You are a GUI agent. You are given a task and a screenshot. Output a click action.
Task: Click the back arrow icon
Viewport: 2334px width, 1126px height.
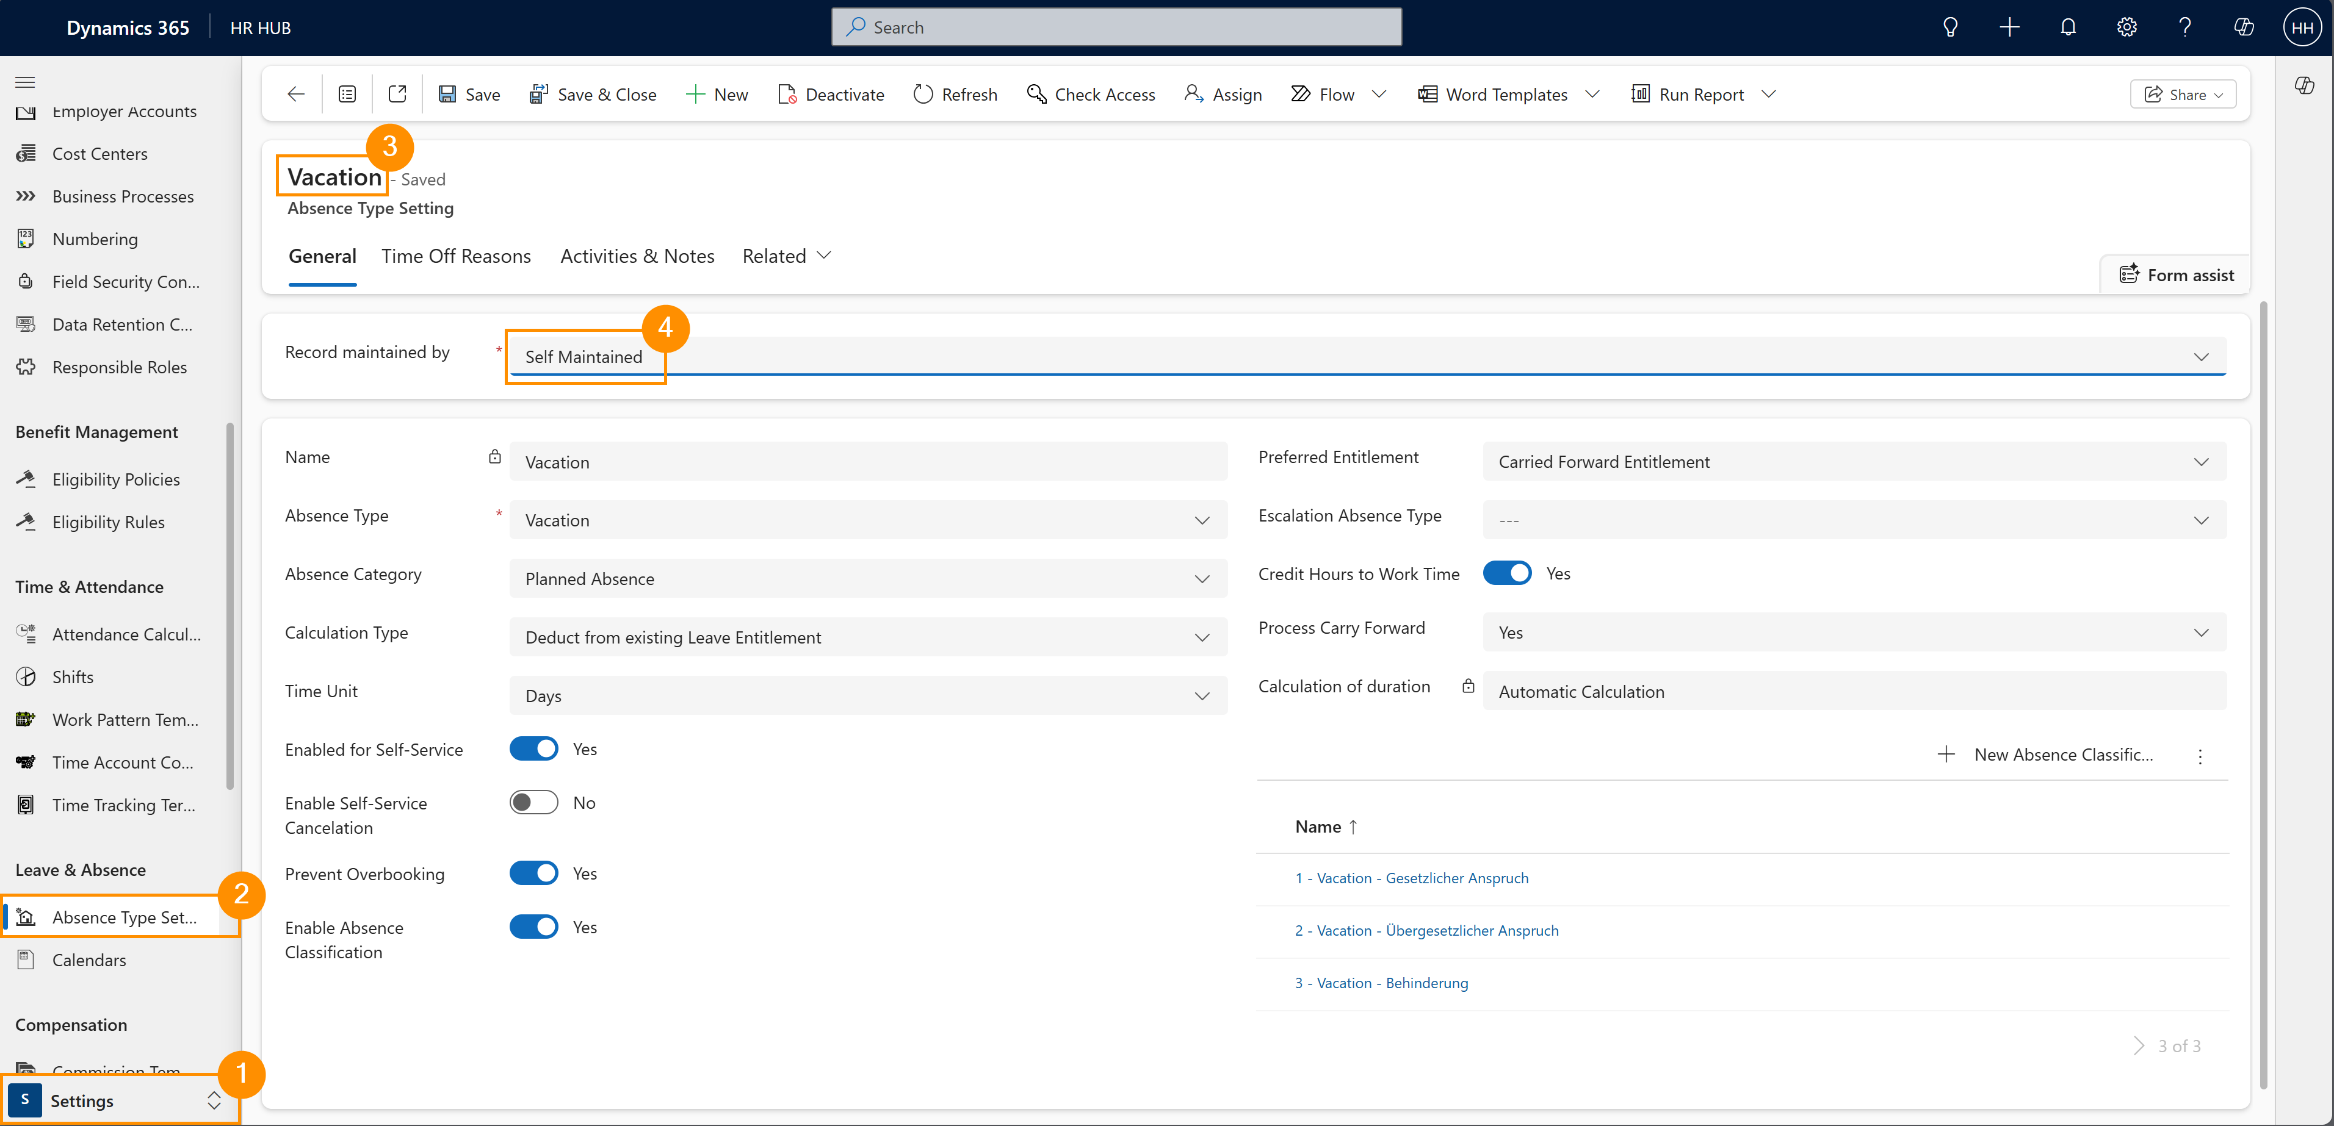coord(295,94)
